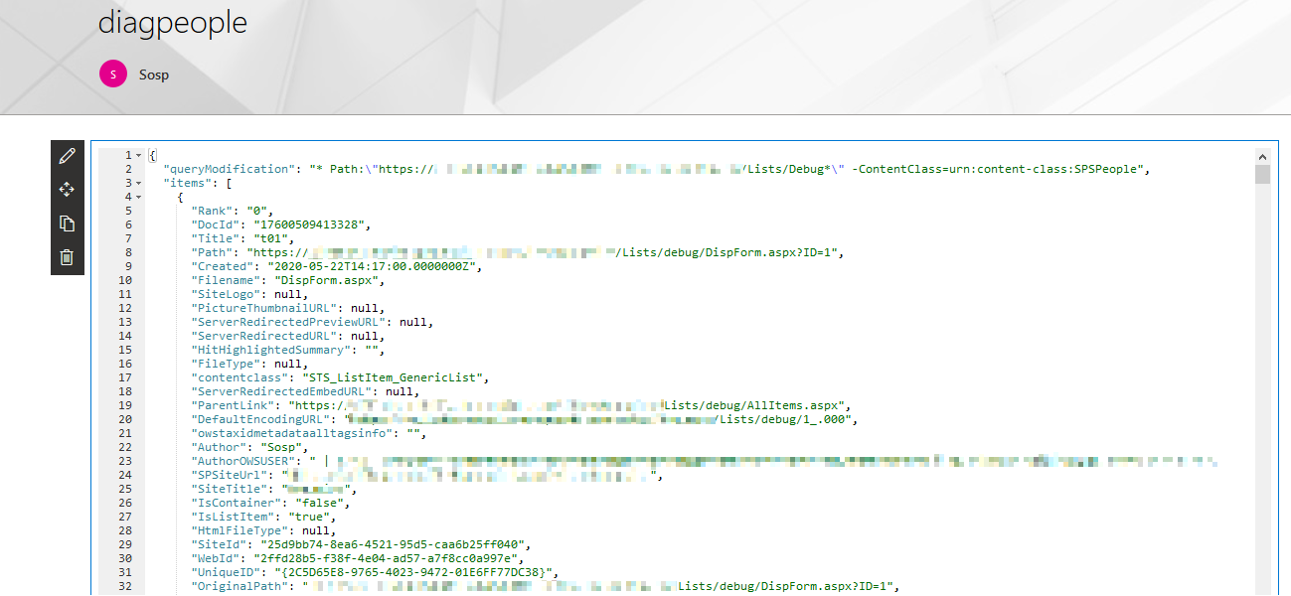Collapse the JSON block at line 1
This screenshot has height=596, width=1291.
(x=138, y=156)
